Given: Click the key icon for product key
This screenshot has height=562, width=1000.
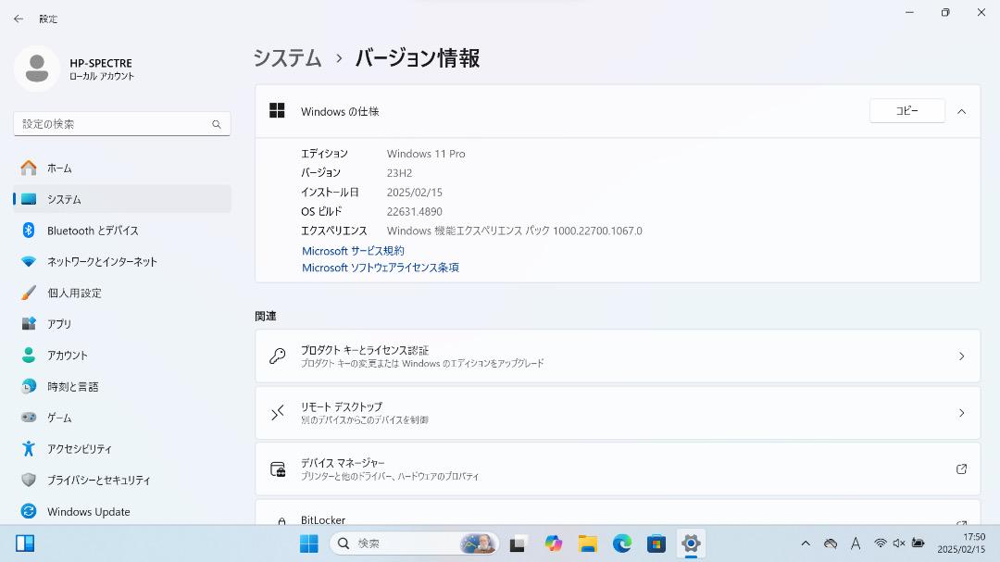Looking at the screenshot, I should pos(278,356).
